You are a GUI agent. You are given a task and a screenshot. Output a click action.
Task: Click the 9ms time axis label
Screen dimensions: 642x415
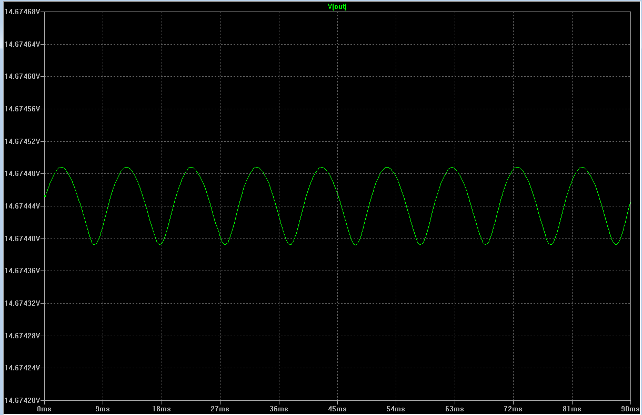pyautogui.click(x=103, y=409)
